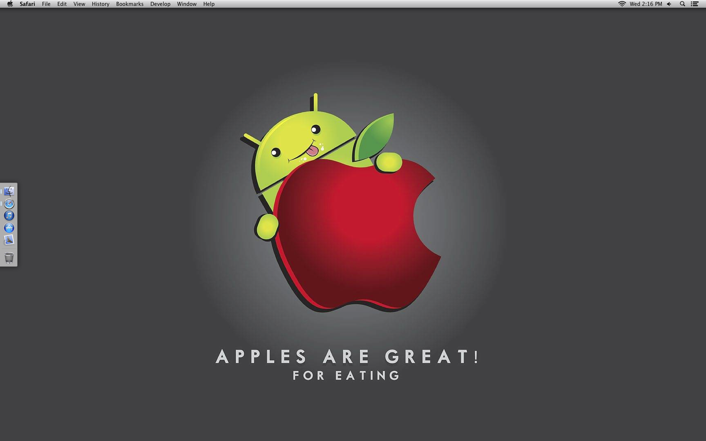The width and height of the screenshot is (706, 441).
Task: Open the Trash in the dock
Action: (x=9, y=258)
